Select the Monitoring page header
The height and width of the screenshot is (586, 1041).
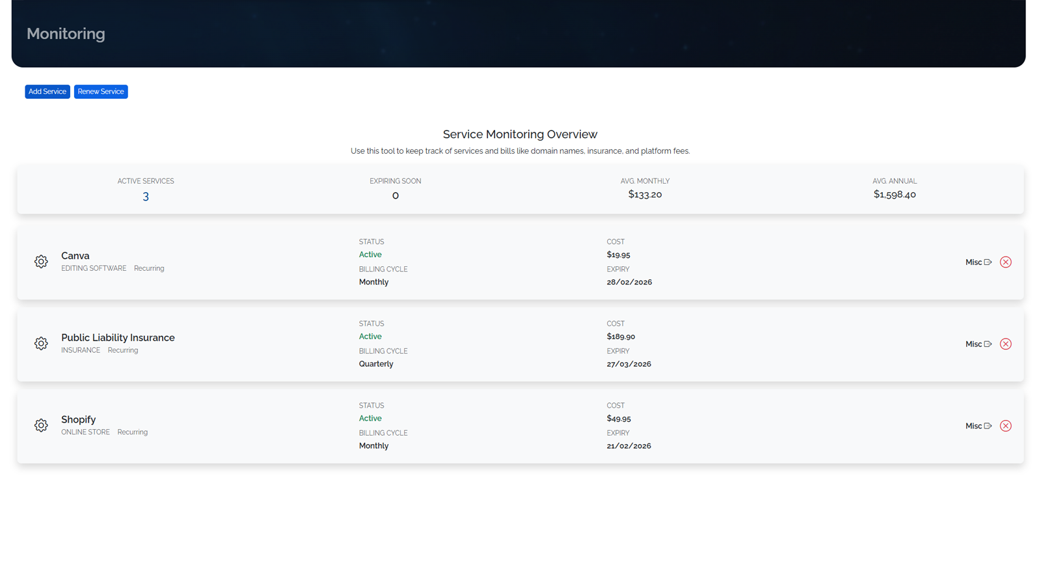(x=65, y=34)
